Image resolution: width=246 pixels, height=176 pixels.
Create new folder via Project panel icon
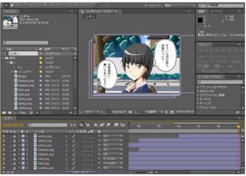10,112
